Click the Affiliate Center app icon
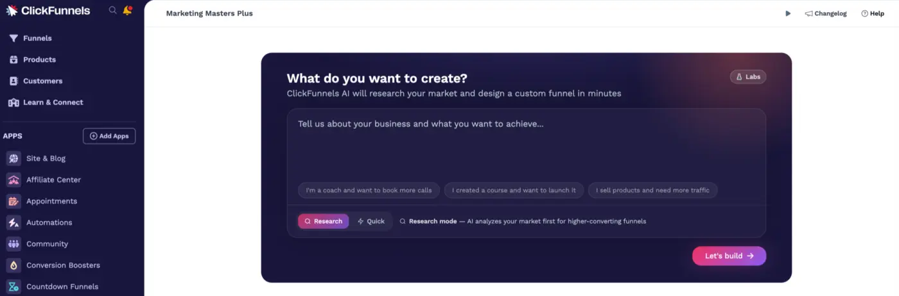Viewport: 899px width, 296px height. (13, 180)
